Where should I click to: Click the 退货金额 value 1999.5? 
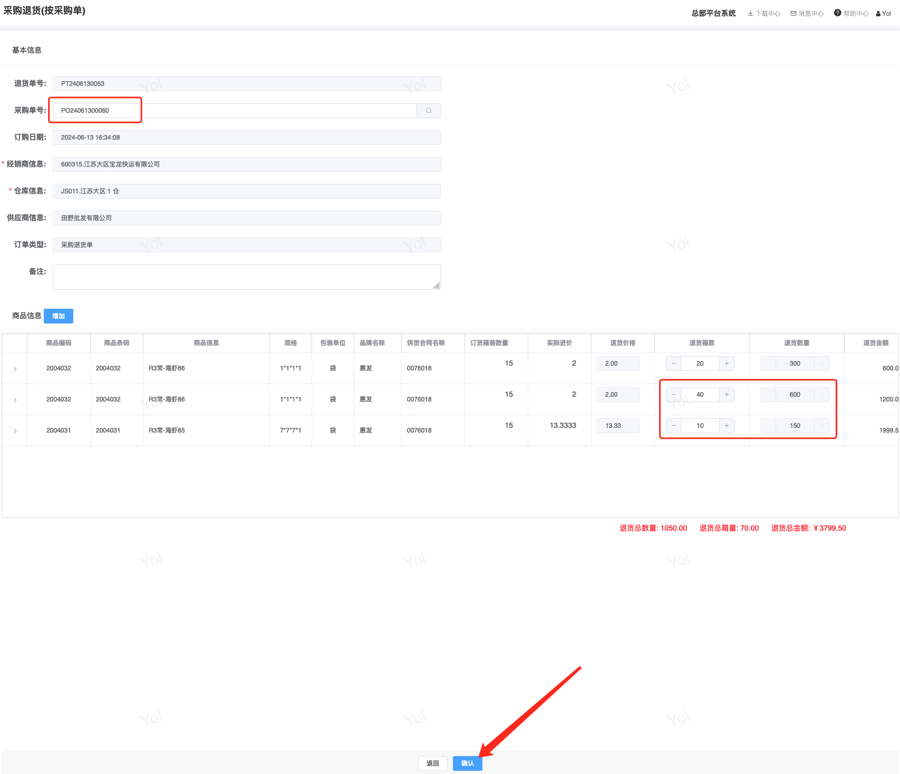pyautogui.click(x=889, y=430)
